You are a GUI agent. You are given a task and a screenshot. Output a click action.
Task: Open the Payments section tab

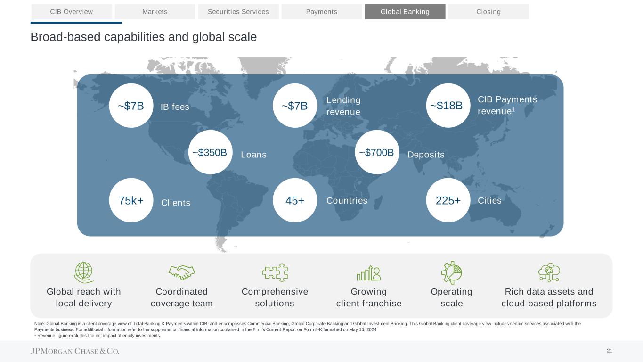coord(322,11)
